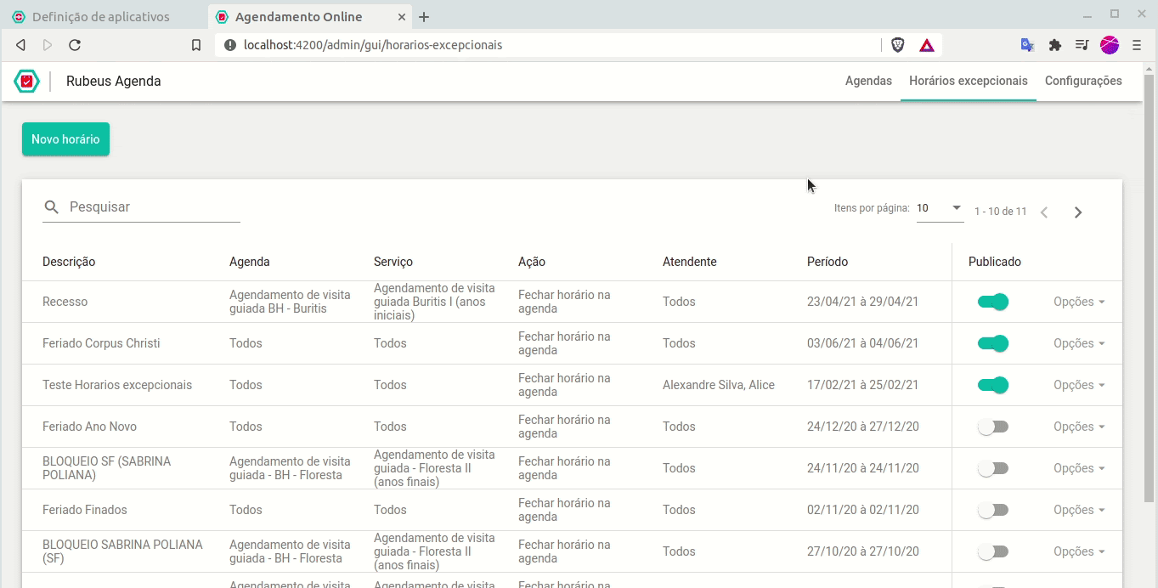Click the browser address bar URL
The height and width of the screenshot is (588, 1158).
[x=373, y=45]
